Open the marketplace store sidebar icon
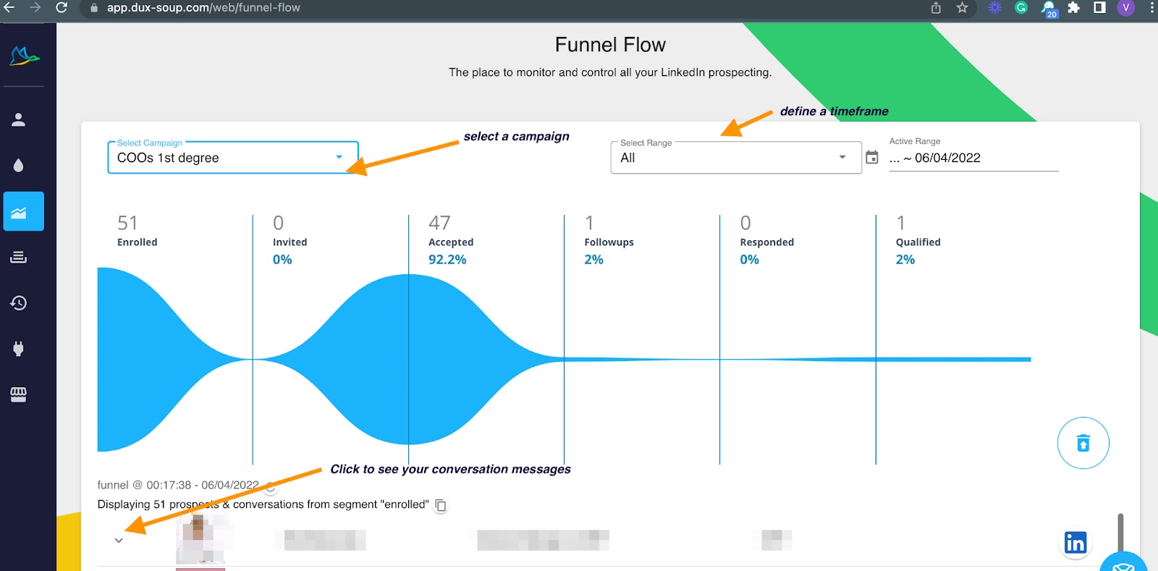This screenshot has width=1158, height=571. click(19, 394)
